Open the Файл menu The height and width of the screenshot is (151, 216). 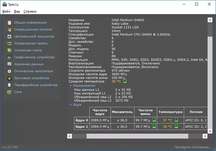[6, 11]
